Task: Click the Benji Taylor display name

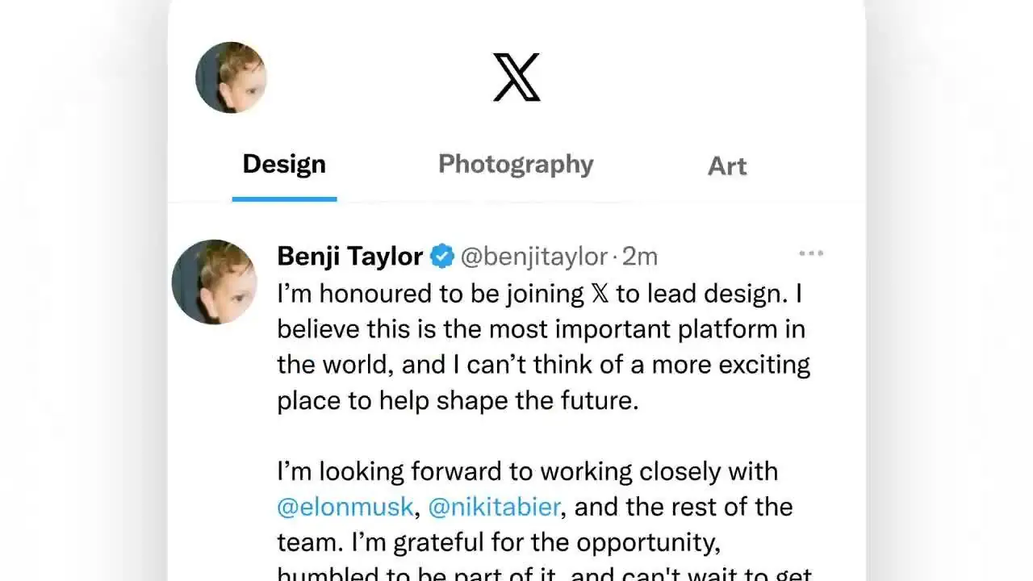Action: [349, 257]
